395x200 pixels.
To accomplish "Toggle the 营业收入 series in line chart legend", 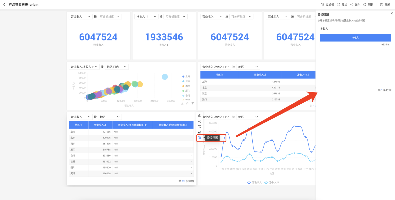I will [x=254, y=182].
